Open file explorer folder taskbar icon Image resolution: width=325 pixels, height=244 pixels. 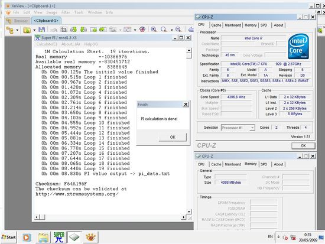click(43, 237)
